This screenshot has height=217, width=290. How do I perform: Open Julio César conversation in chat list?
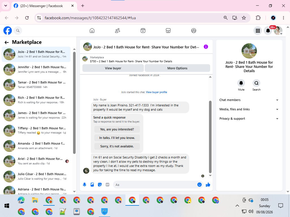(x=36, y=177)
